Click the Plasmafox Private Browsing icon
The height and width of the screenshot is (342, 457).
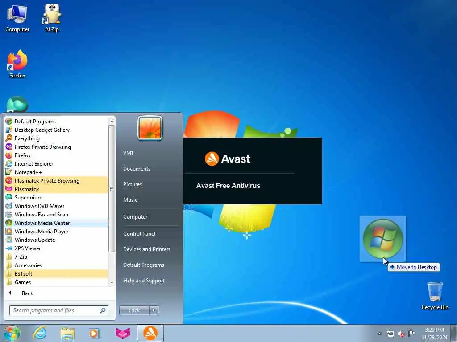tap(9, 180)
